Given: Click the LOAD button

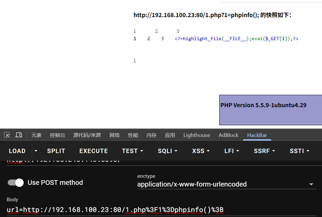Looking at the screenshot, I should click(17, 151).
